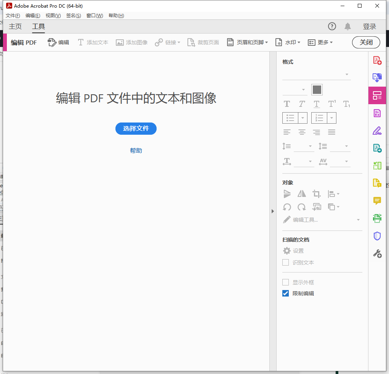Open the 链接 dropdown in toolbar
Screen dimensions: 389x374
pyautogui.click(x=168, y=42)
